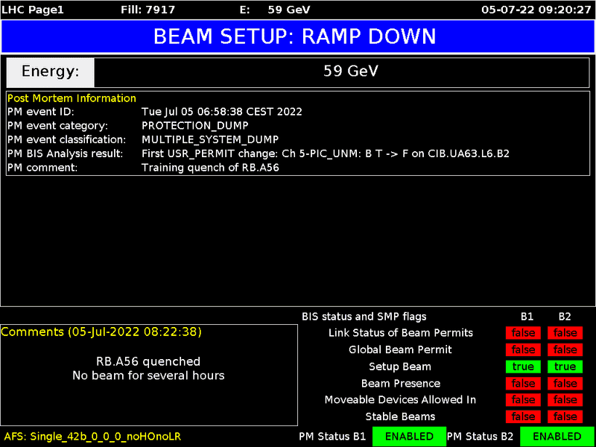This screenshot has height=447, width=596.
Task: Click the Setup Beam B1 true indicator
Action: 523,367
